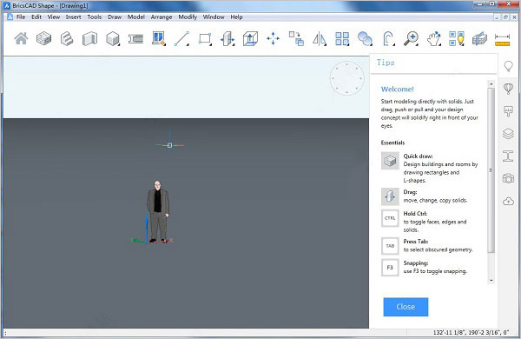This screenshot has width=521, height=339.
Task: Click the human figure in the viewport
Action: [x=158, y=211]
